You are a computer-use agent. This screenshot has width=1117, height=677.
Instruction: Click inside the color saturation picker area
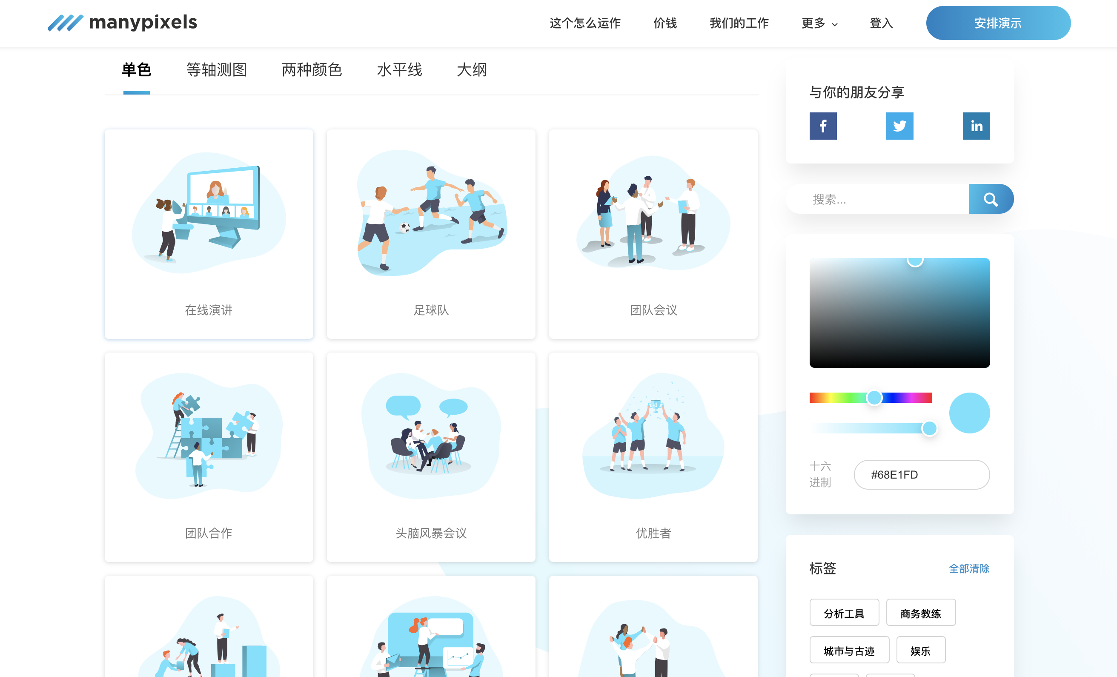pyautogui.click(x=899, y=313)
